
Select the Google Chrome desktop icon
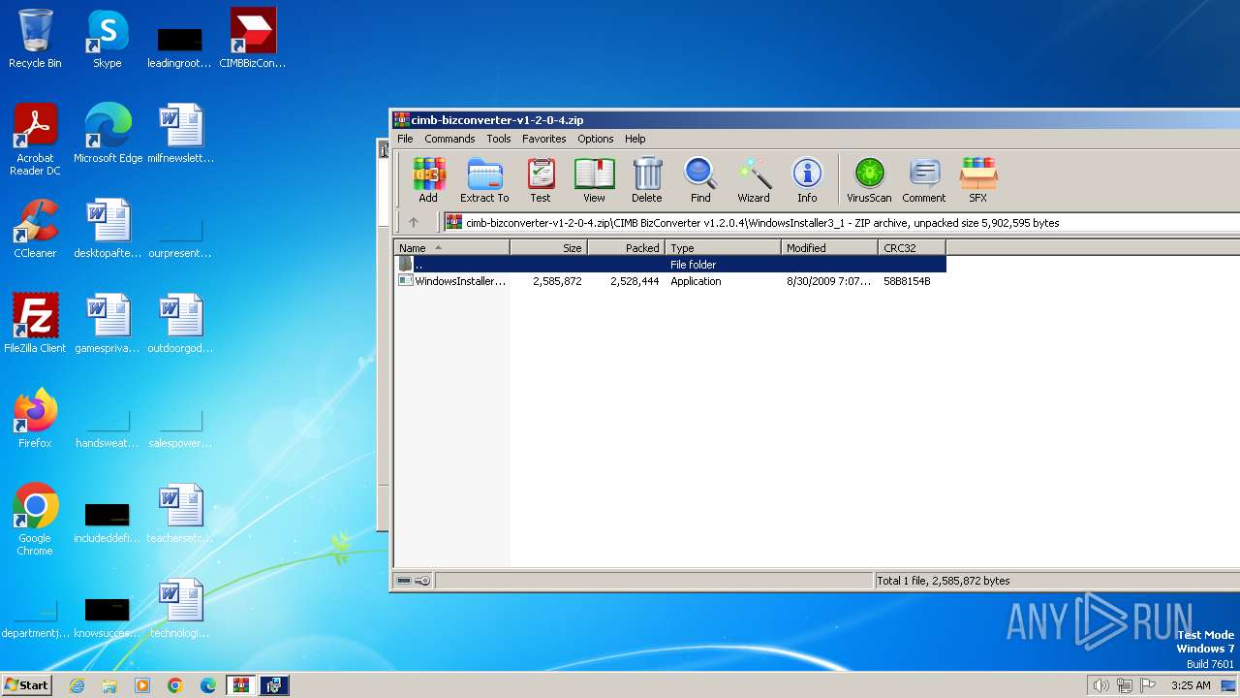point(35,520)
